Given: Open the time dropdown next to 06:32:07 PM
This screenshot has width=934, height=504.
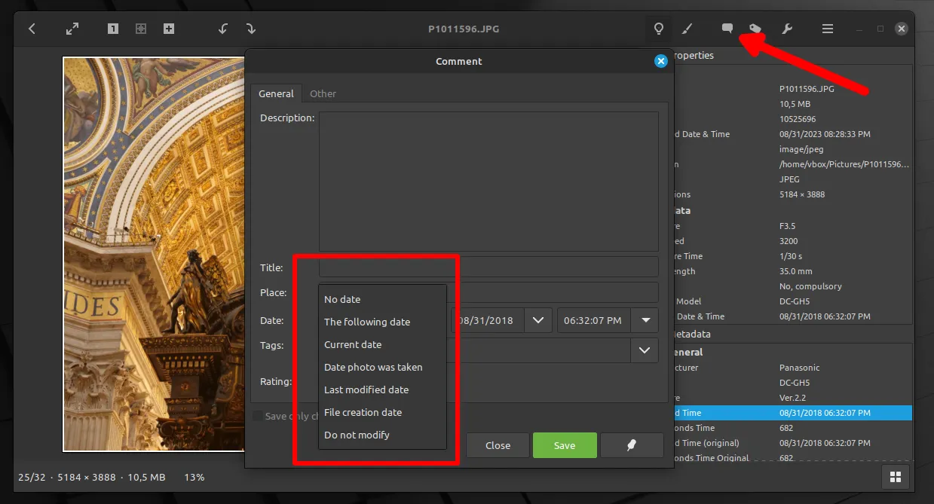Looking at the screenshot, I should tap(645, 319).
